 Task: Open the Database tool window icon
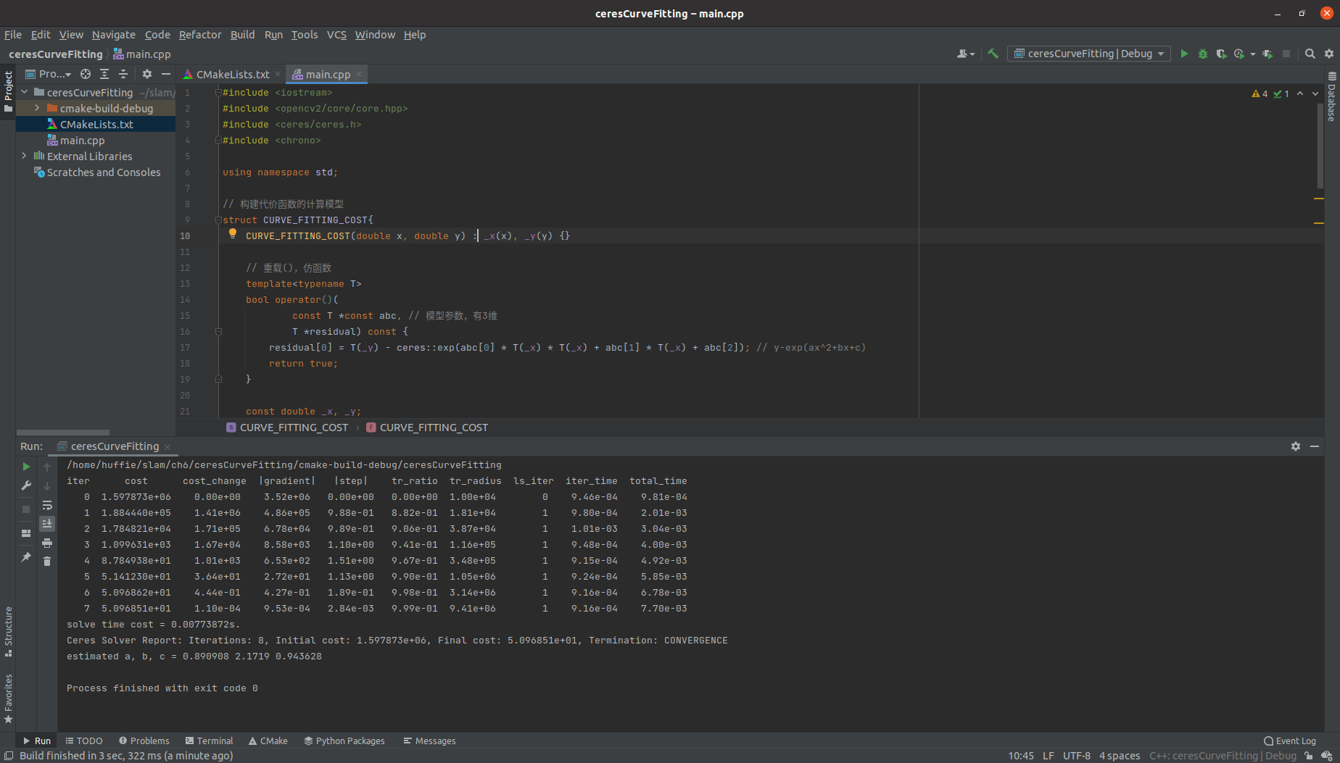[1331, 101]
